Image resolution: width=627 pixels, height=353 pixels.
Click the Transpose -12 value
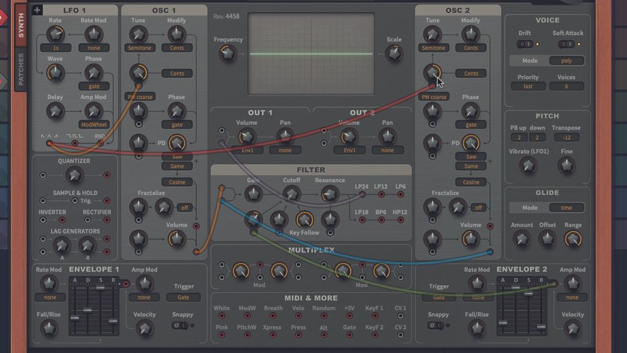566,138
